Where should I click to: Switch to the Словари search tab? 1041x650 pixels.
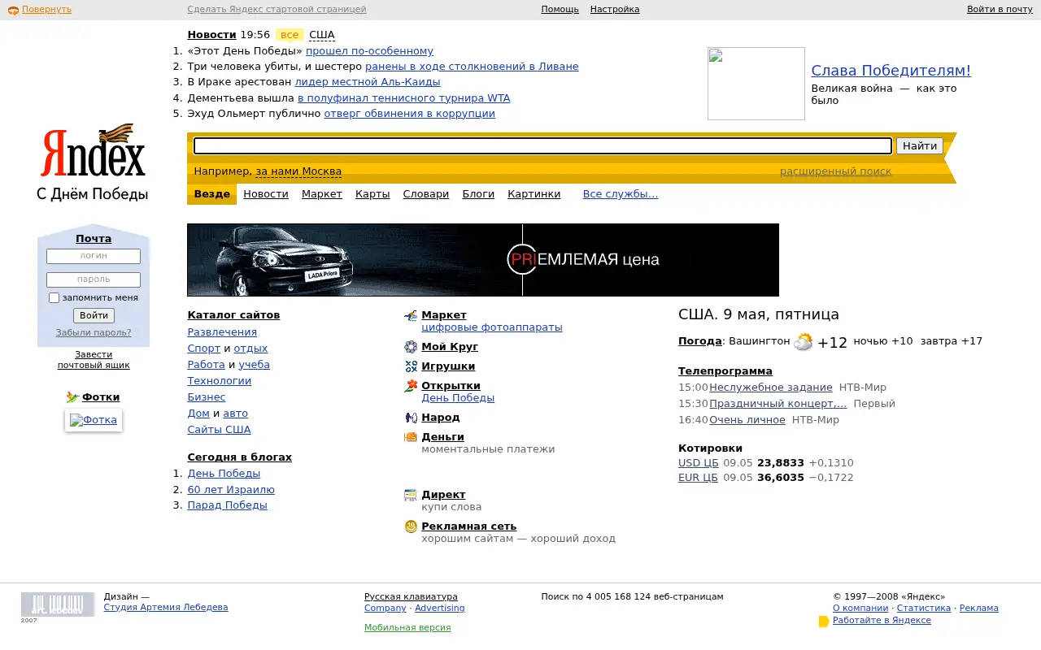[426, 194]
